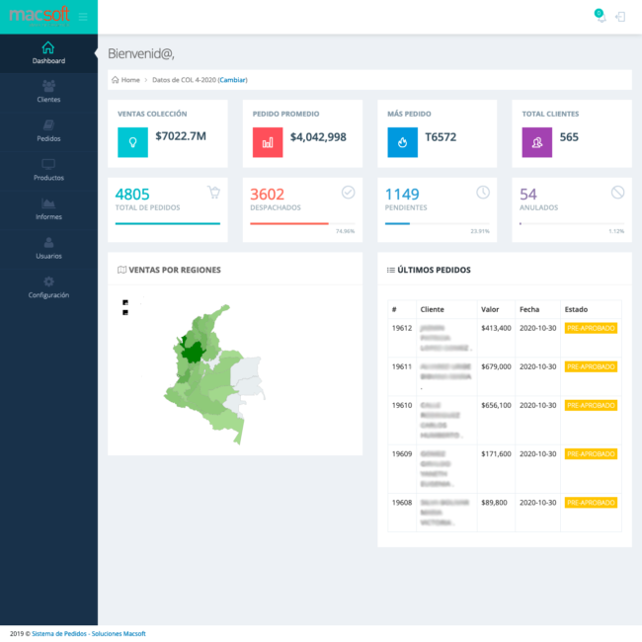Click PRE-APROBADO badge for order 19612
The height and width of the screenshot is (642, 642).
(x=591, y=328)
